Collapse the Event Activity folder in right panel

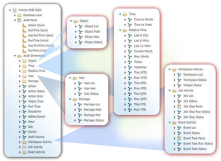click(170, 123)
